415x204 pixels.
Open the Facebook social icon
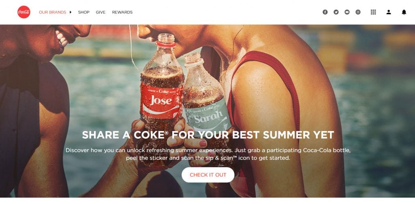tap(325, 12)
